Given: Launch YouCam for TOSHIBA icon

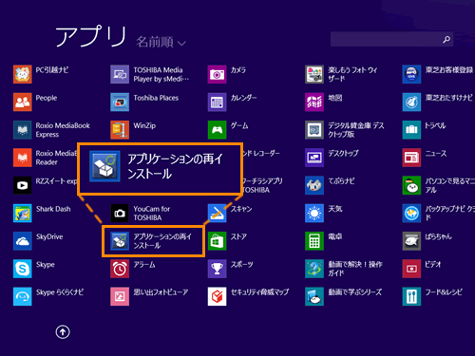Looking at the screenshot, I should click(x=120, y=213).
